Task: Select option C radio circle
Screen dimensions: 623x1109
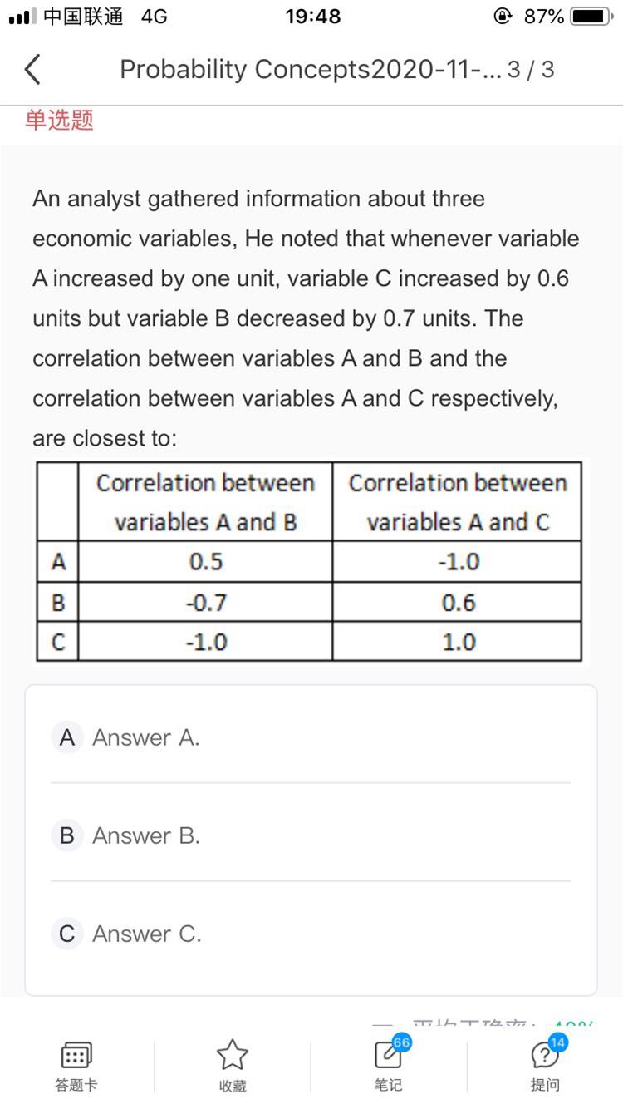Action: pyautogui.click(x=67, y=934)
